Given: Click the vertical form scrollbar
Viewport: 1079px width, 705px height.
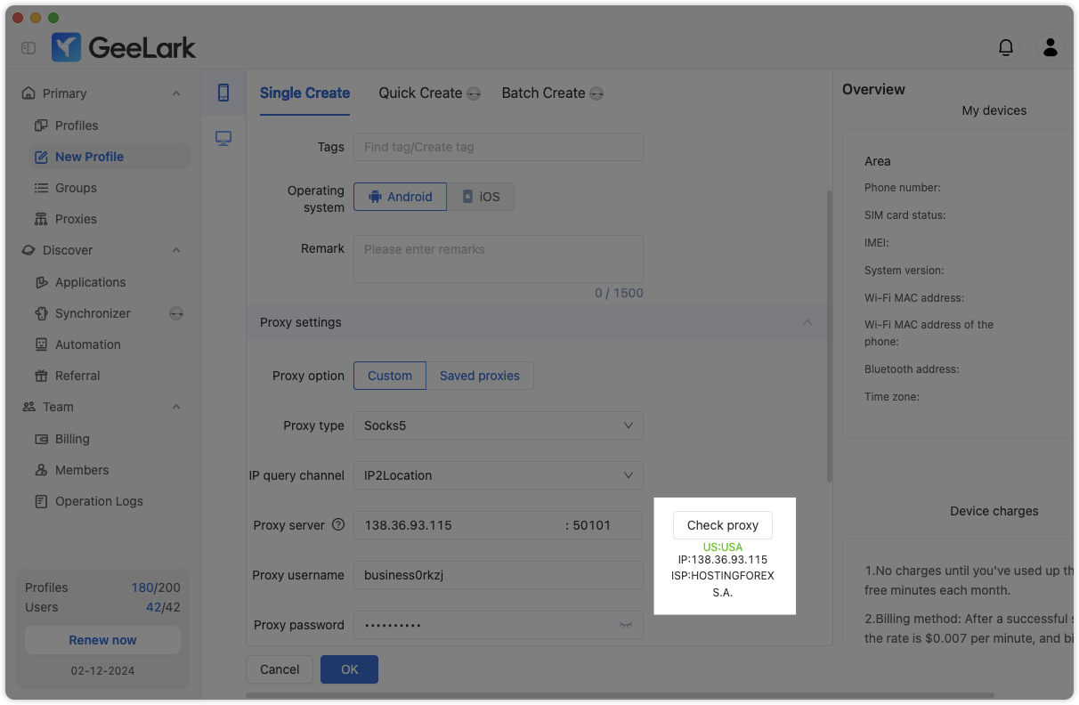Looking at the screenshot, I should click(830, 336).
